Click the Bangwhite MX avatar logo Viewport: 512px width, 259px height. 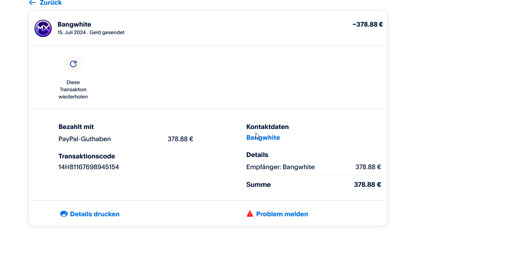[x=43, y=28]
